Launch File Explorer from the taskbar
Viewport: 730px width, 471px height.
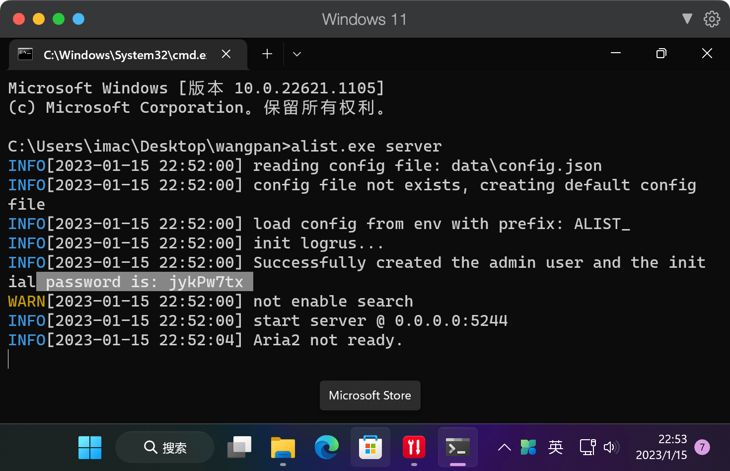(x=283, y=447)
